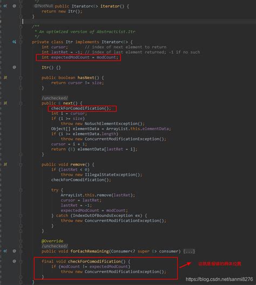Viewport: 256px width, 285px height.
Task: Click the ArrayList.this.remove(lastRet) statement
Action: [x=98, y=195]
